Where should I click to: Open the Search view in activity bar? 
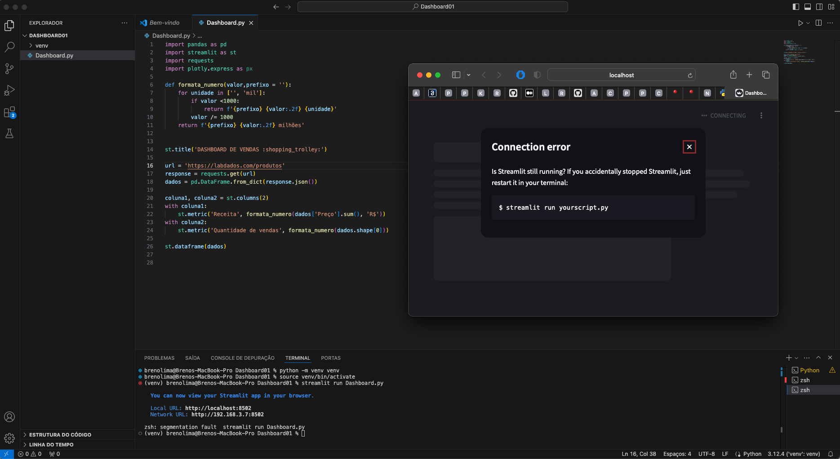(x=9, y=47)
